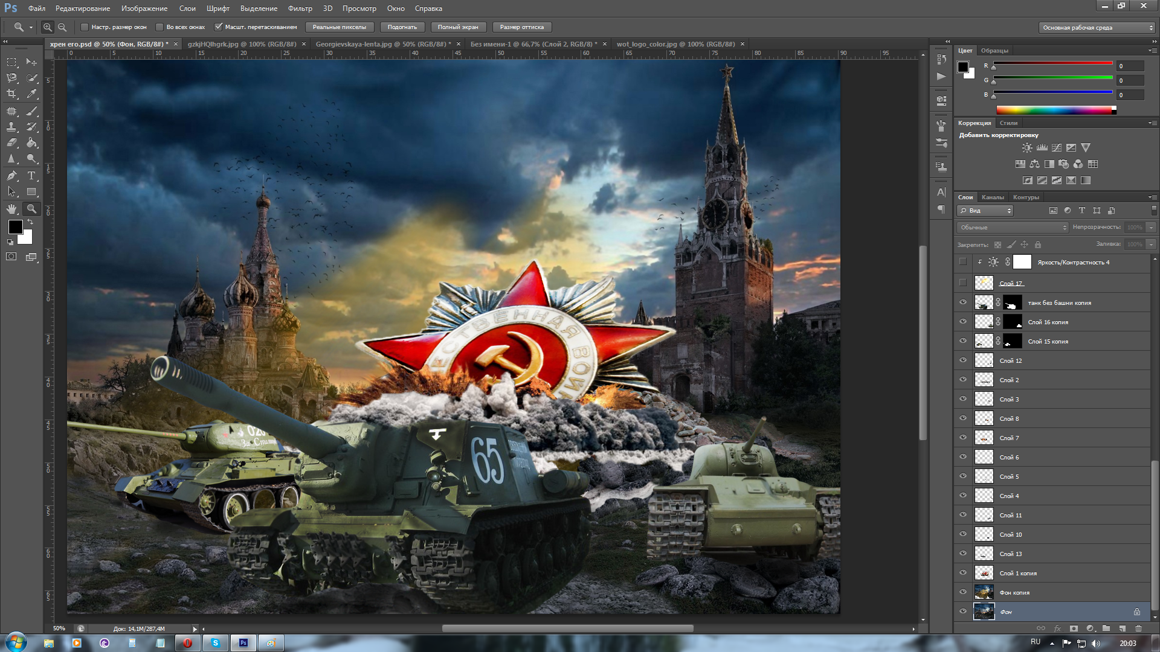Add a Photo Filter camera adjustment
Screen dimensions: 1160x652
pyautogui.click(x=1064, y=164)
